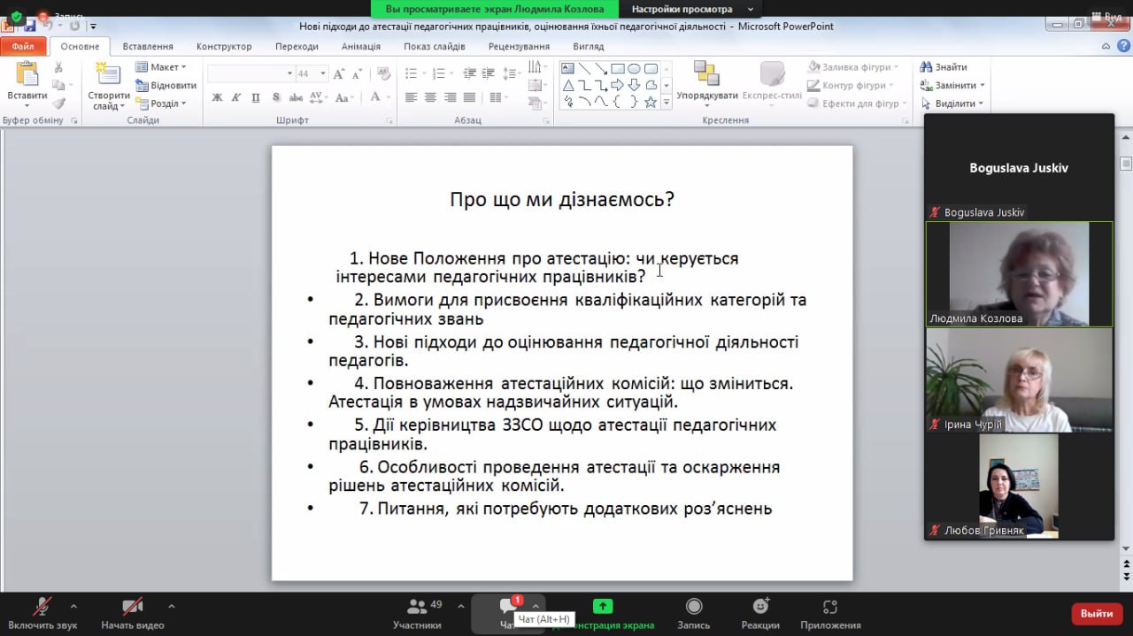Expand audio options arrow beside microphone

[x=73, y=606]
